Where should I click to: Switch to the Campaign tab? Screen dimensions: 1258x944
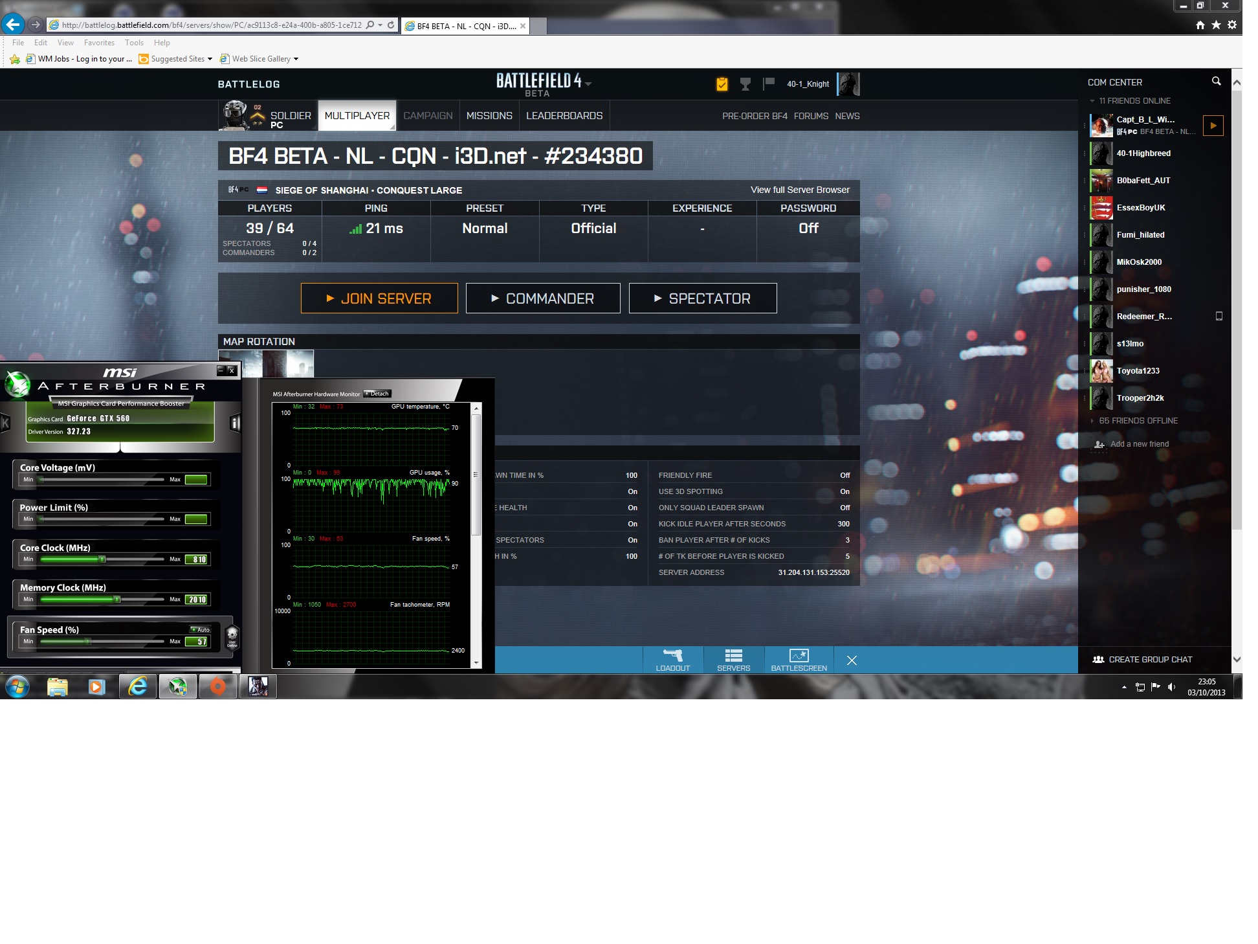(428, 115)
